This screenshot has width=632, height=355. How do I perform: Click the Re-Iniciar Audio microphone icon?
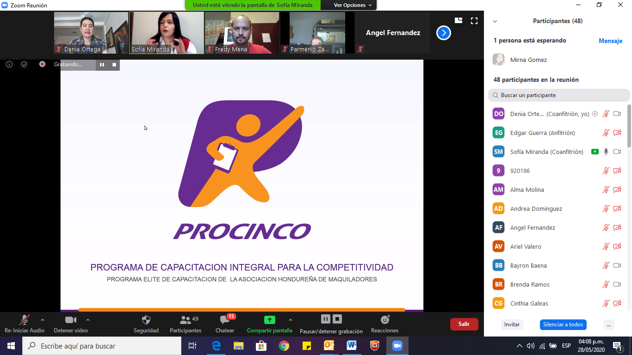[24, 320]
